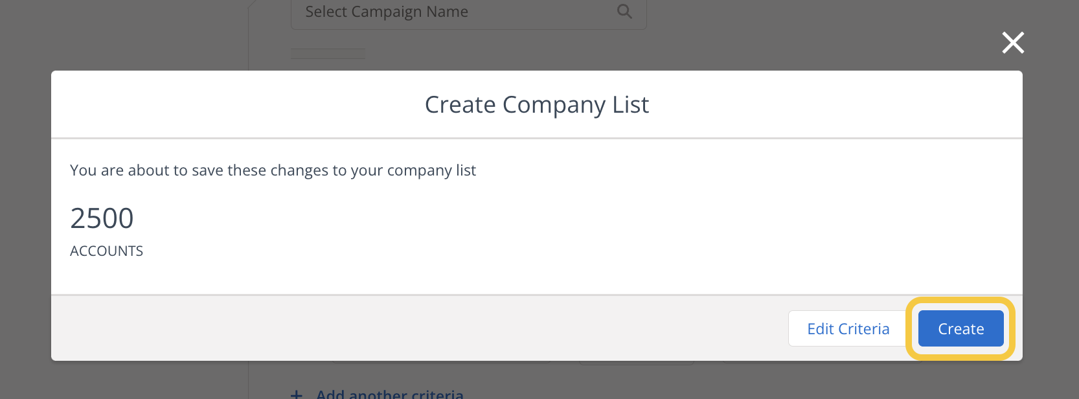Image resolution: width=1079 pixels, height=399 pixels.
Task: Click the 2500 accounts number
Action: (x=102, y=218)
